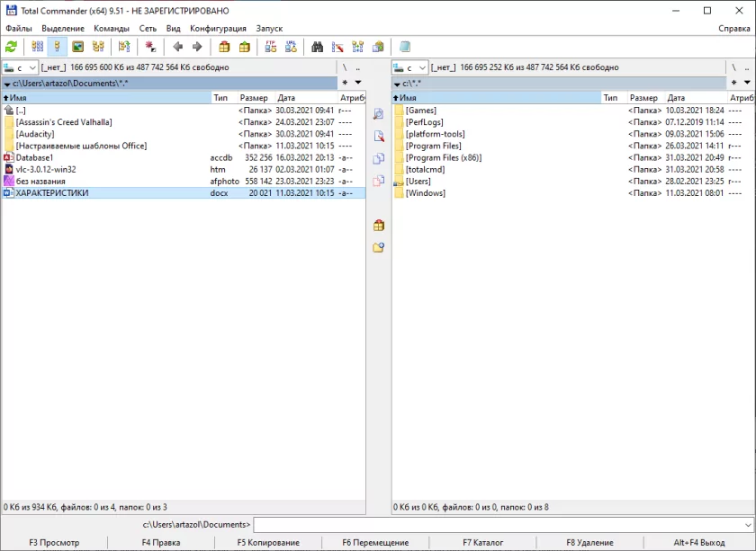Select the vlc-3.0.12-win32 file row
Screen dimensions: 756x551
pos(184,170)
